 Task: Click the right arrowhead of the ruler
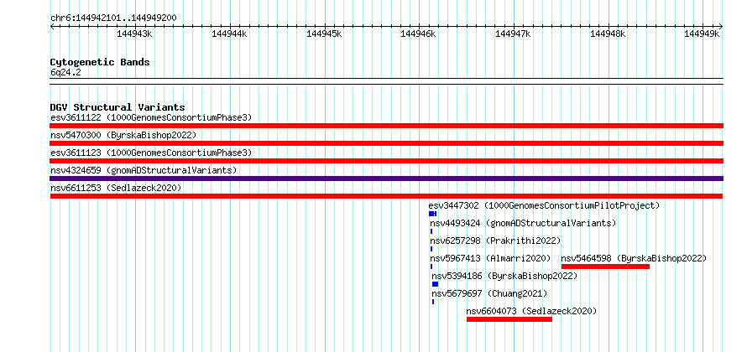point(721,26)
